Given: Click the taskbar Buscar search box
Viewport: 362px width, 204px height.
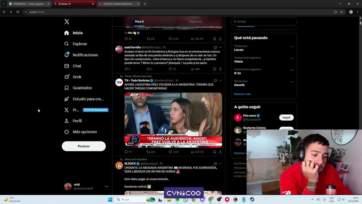Looking at the screenshot, I should pyautogui.click(x=136, y=200).
